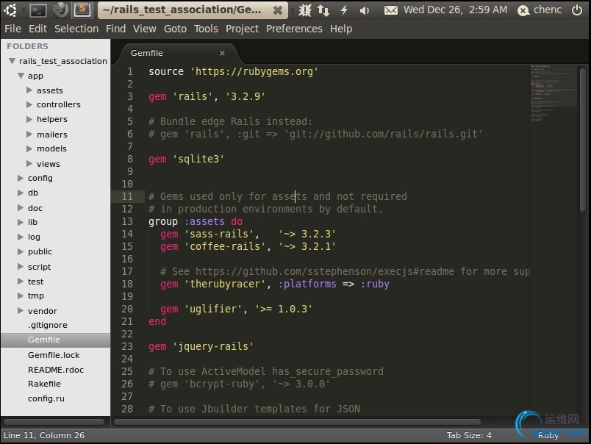Click the battery lightning bolt indicator
The width and height of the screenshot is (591, 444).
pyautogui.click(x=343, y=10)
